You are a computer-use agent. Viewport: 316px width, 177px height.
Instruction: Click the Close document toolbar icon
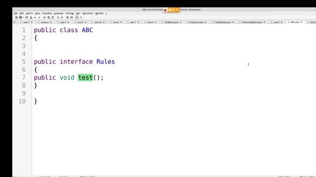(35, 18)
